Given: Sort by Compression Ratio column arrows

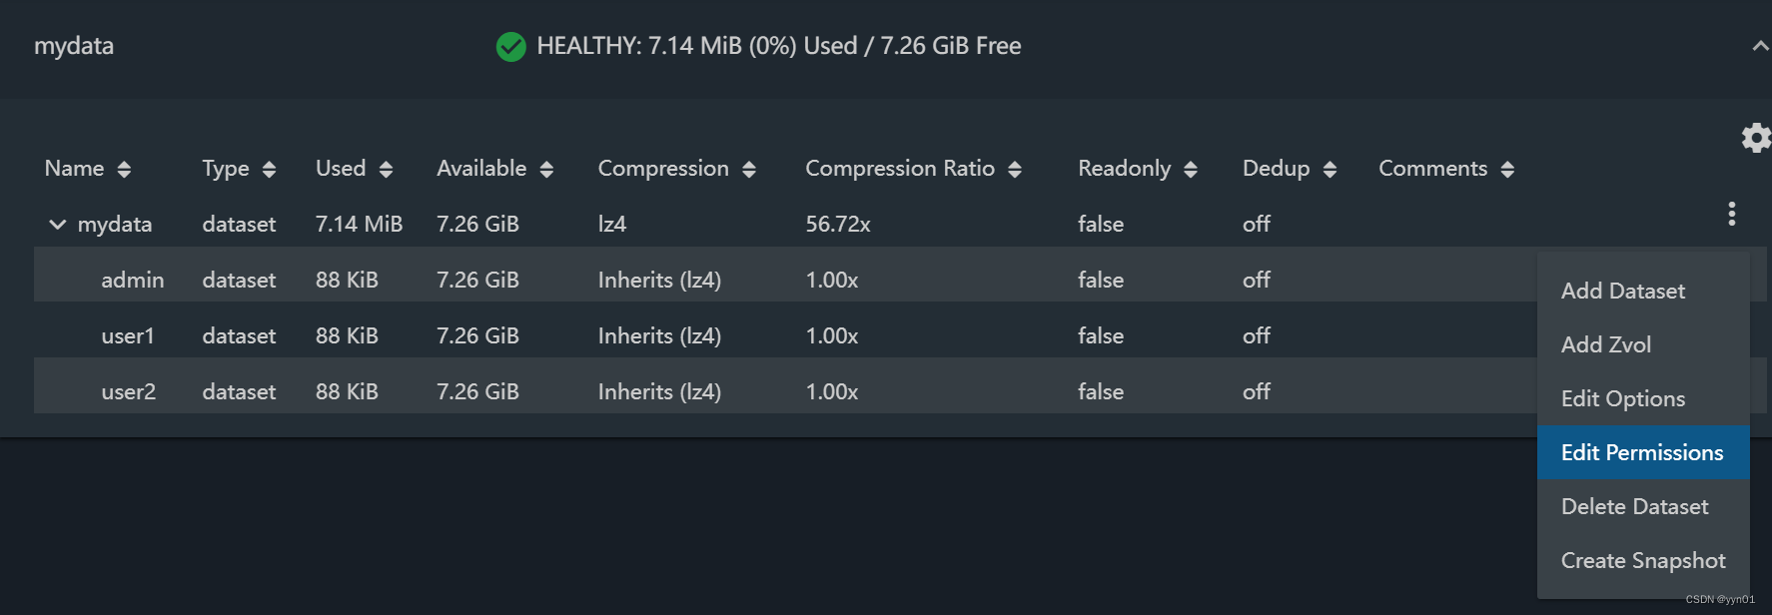Looking at the screenshot, I should click(1015, 170).
